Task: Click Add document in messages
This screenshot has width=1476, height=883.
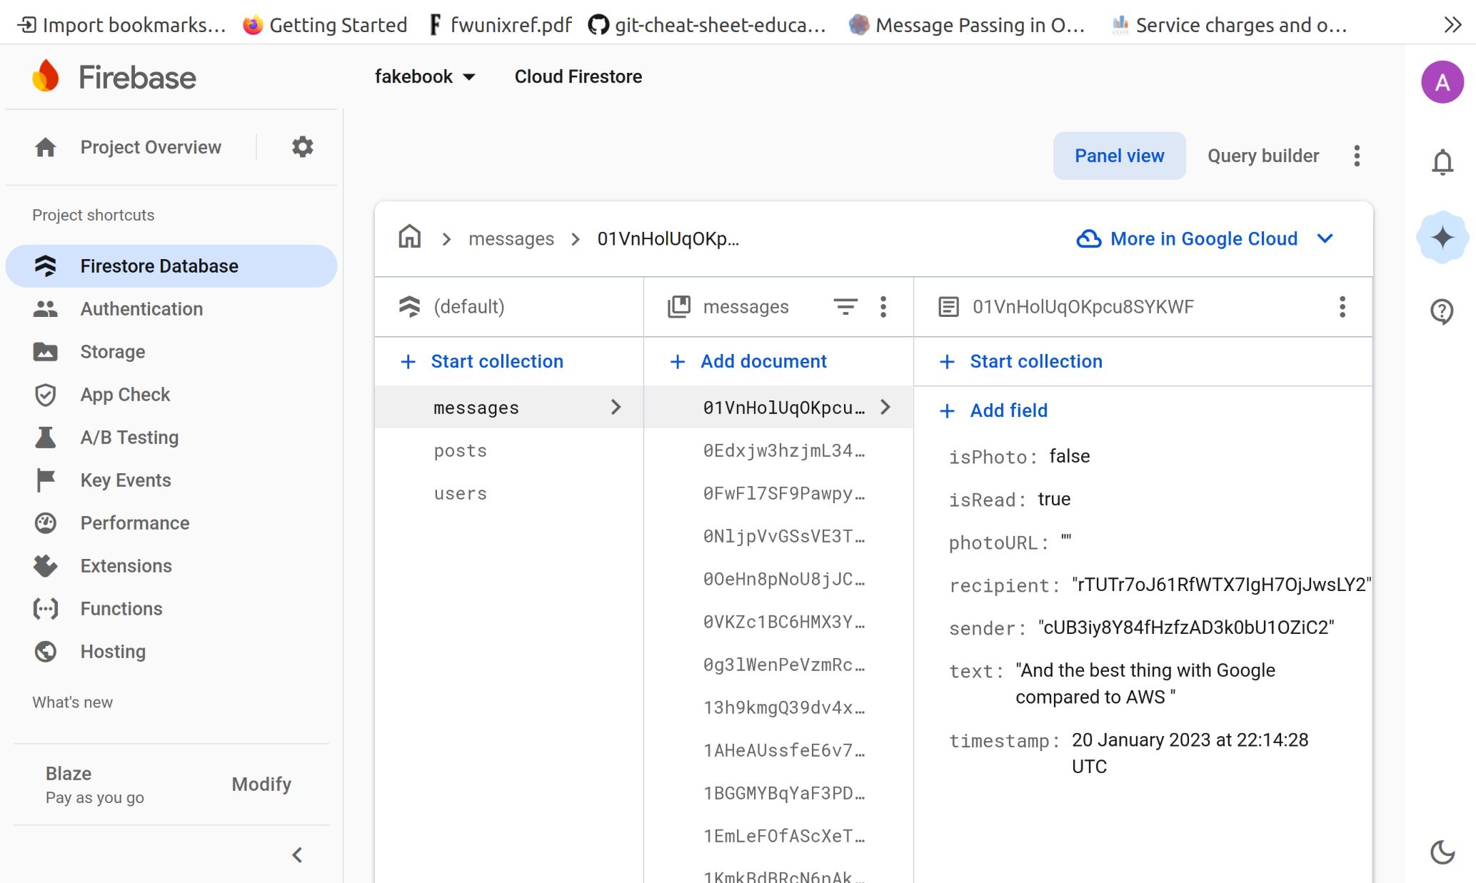Action: tap(749, 361)
